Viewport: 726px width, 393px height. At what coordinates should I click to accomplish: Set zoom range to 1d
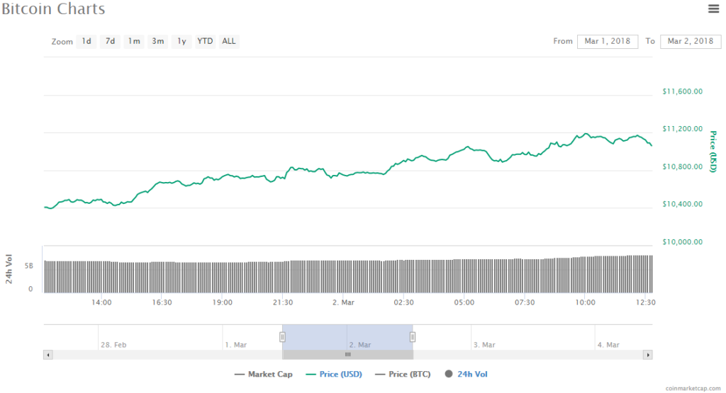tap(86, 41)
